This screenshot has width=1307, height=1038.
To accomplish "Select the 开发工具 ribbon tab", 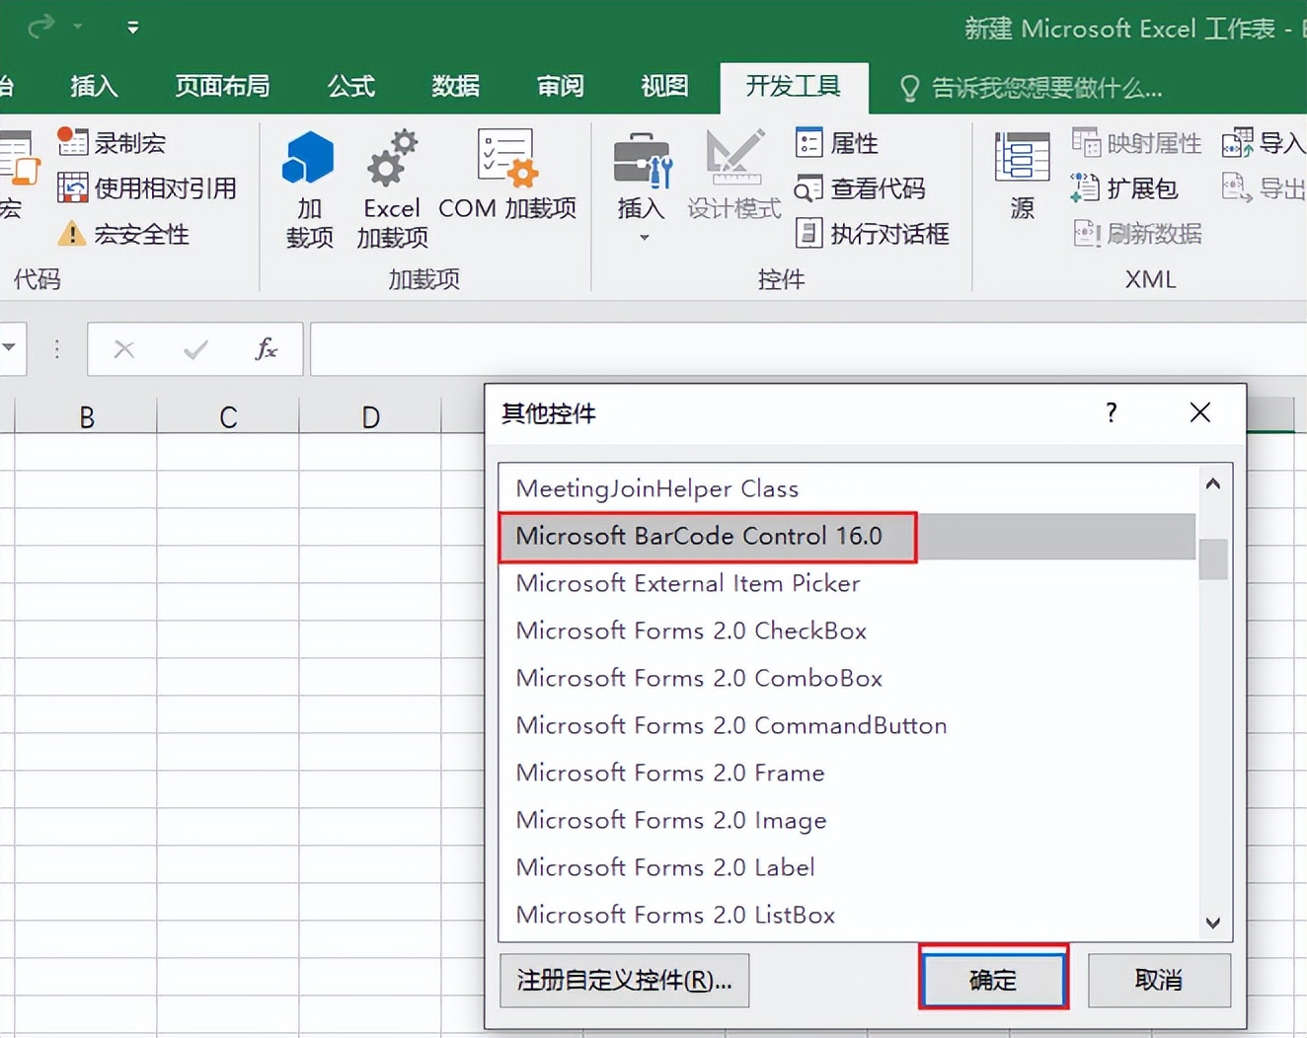I will pyautogui.click(x=794, y=87).
